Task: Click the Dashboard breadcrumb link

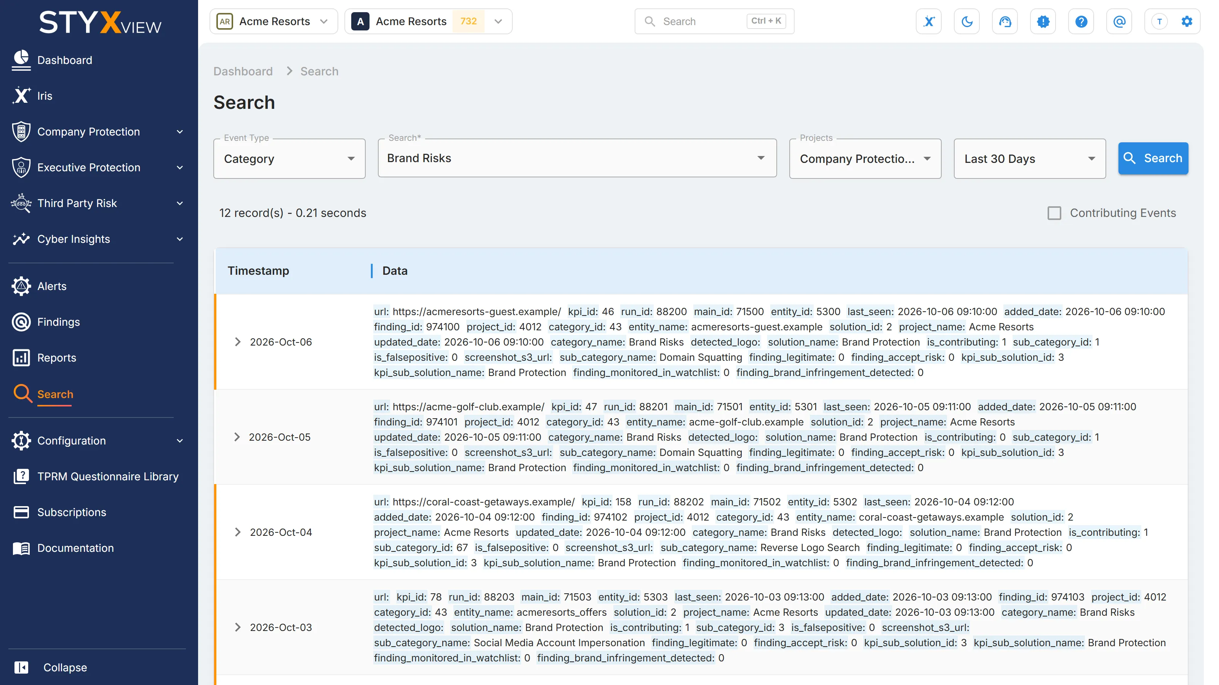Action: click(x=243, y=72)
